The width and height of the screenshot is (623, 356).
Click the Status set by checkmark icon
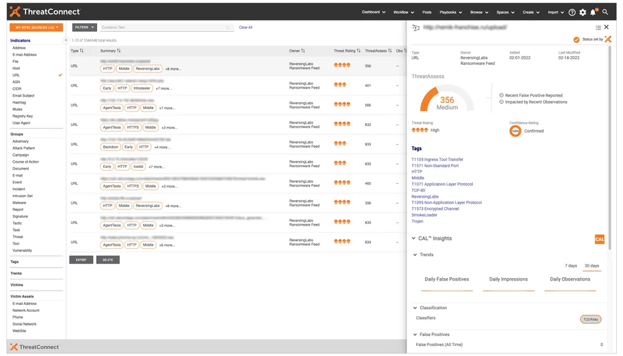(576, 39)
